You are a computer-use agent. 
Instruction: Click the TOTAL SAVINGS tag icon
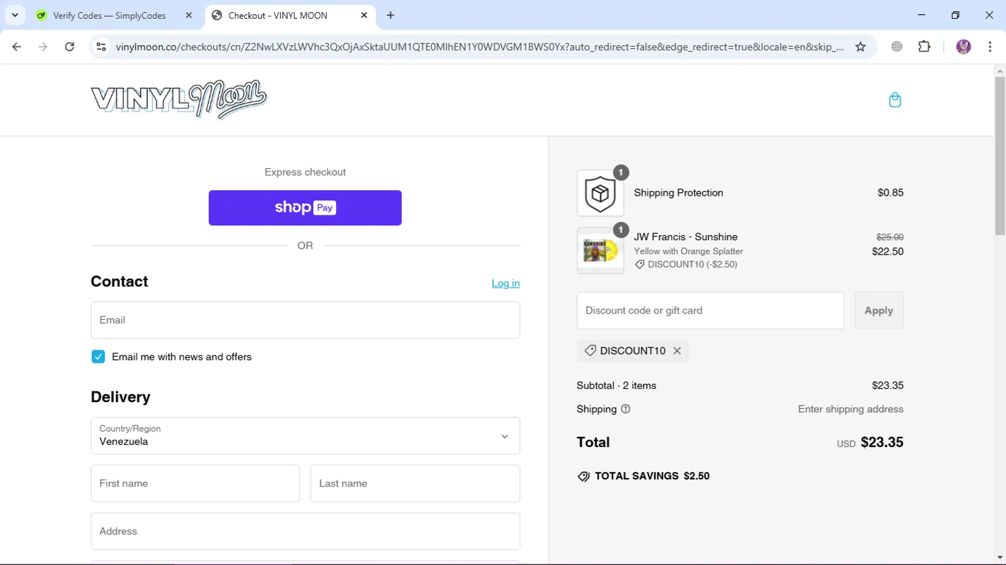click(x=583, y=477)
